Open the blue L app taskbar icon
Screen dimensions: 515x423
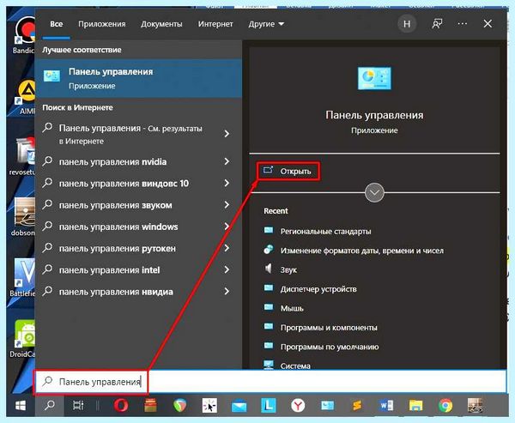pyautogui.click(x=269, y=406)
